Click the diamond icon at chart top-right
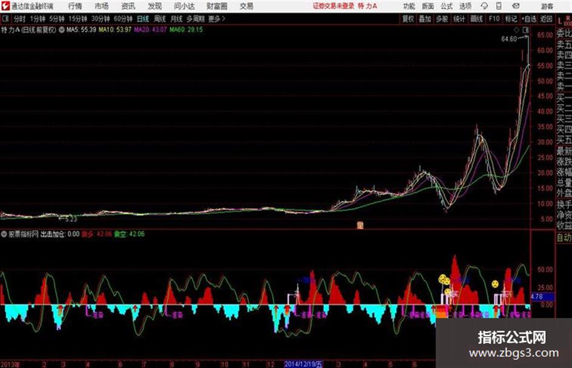The height and width of the screenshot is (368, 572). [516, 30]
